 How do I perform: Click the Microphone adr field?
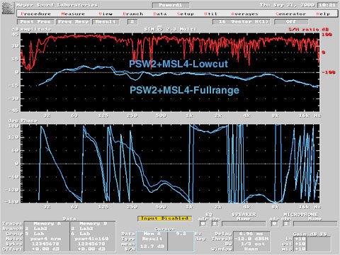[x=274, y=224]
